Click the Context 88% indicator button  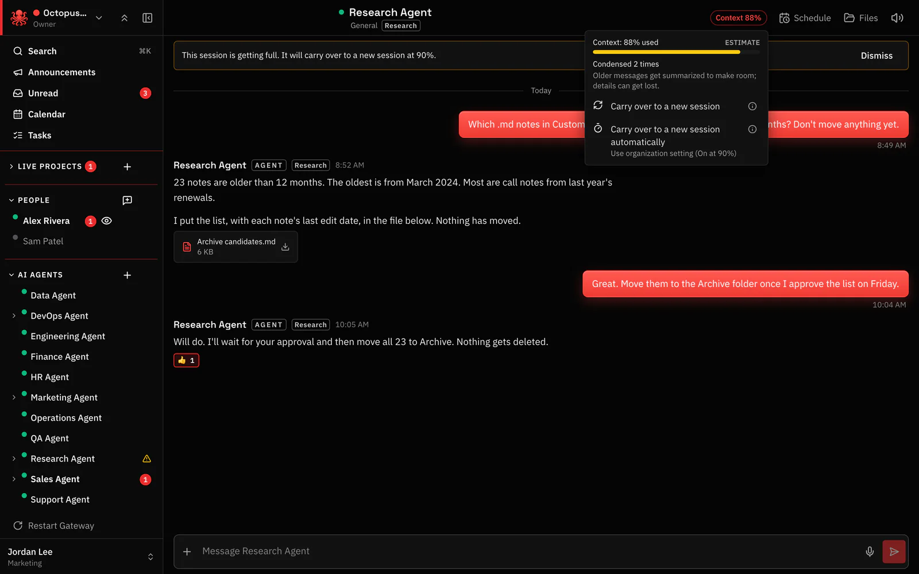[738, 18]
